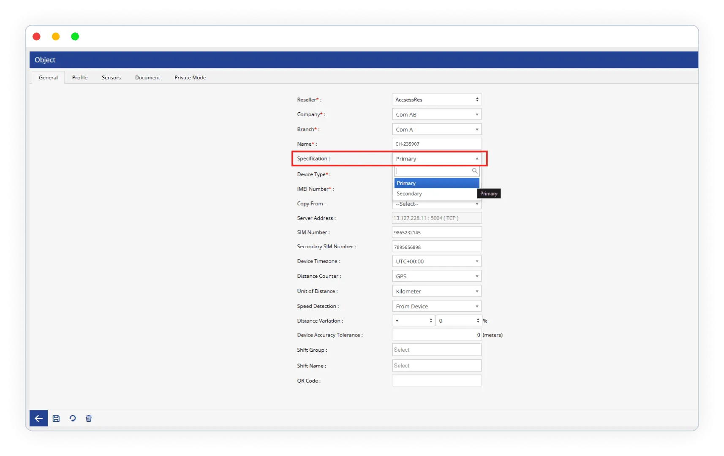Open the Document tab
This screenshot has height=456, width=724.
click(x=147, y=78)
